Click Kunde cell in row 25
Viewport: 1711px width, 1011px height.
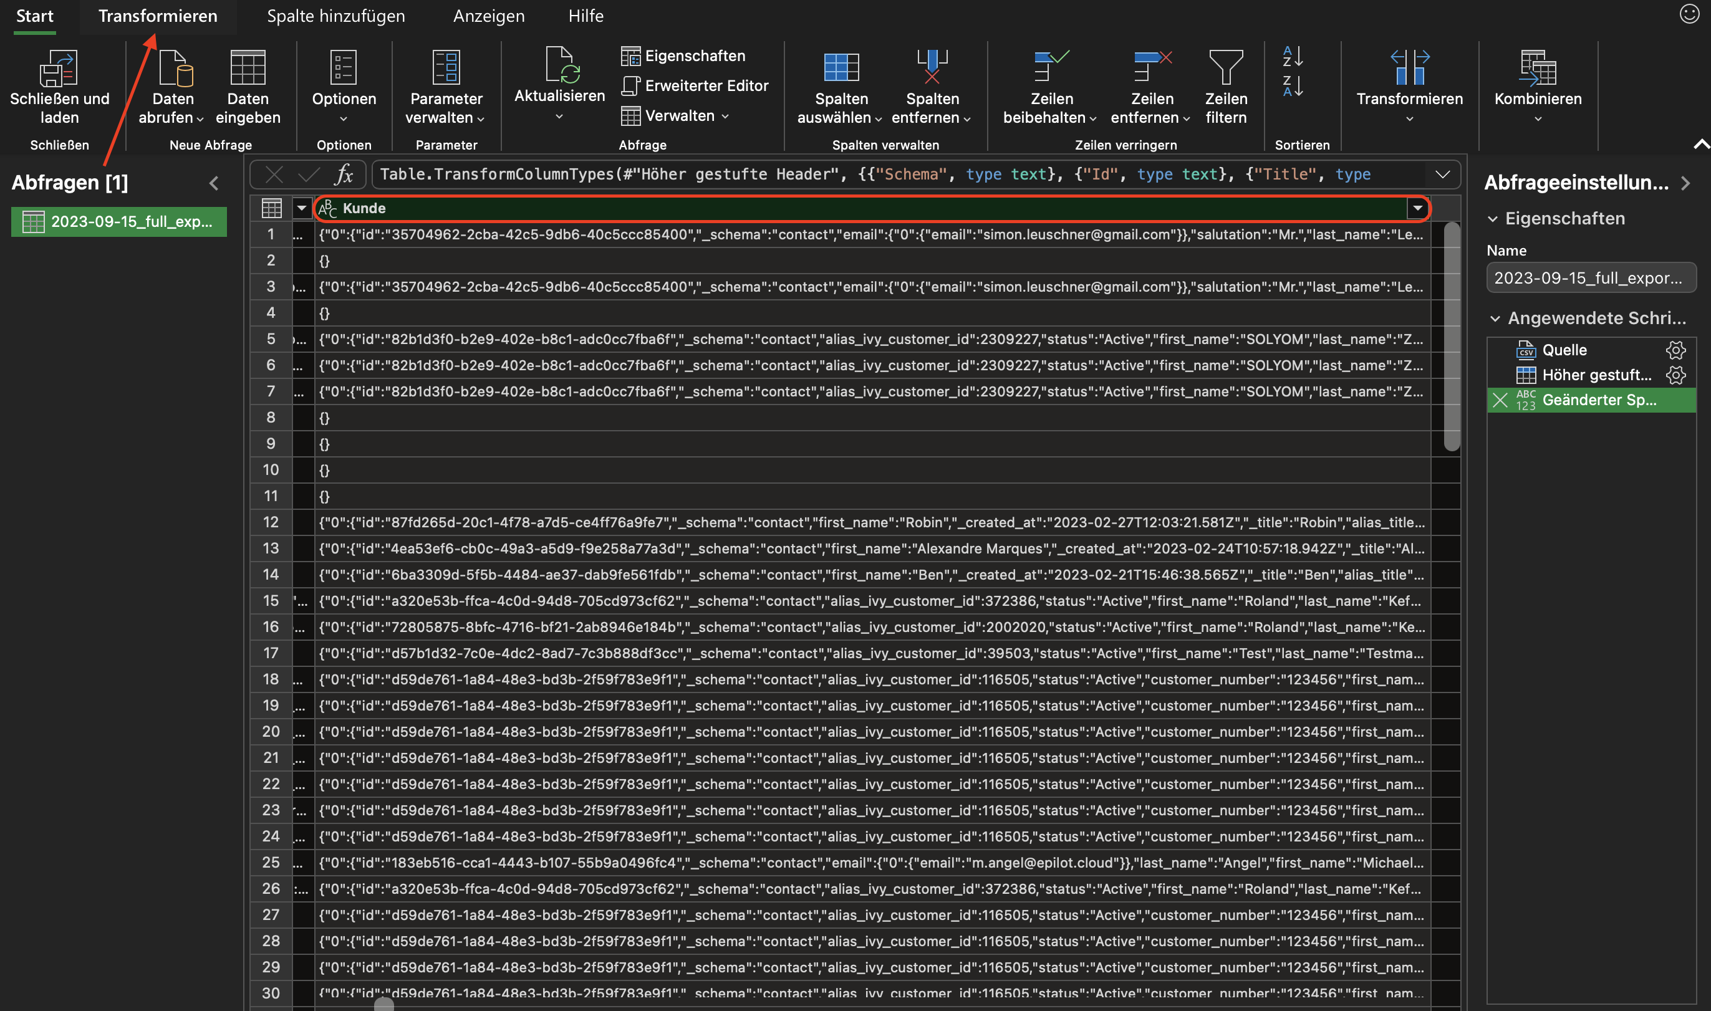pos(872,863)
